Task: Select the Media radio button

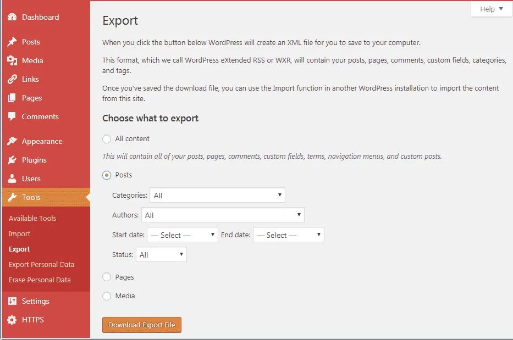Action: 107,296
